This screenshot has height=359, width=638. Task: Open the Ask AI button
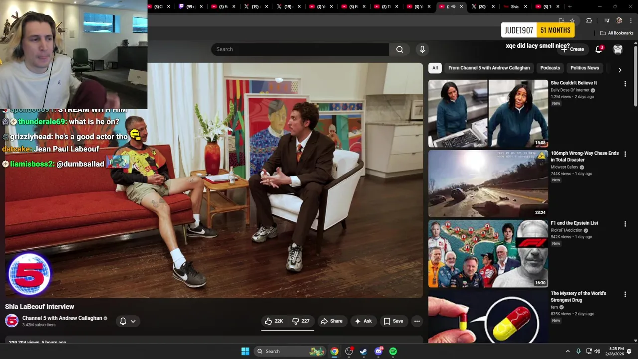point(363,321)
